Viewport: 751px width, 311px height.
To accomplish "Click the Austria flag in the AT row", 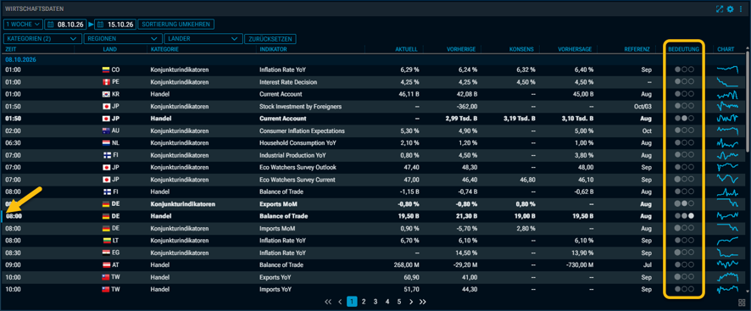I will point(106,264).
